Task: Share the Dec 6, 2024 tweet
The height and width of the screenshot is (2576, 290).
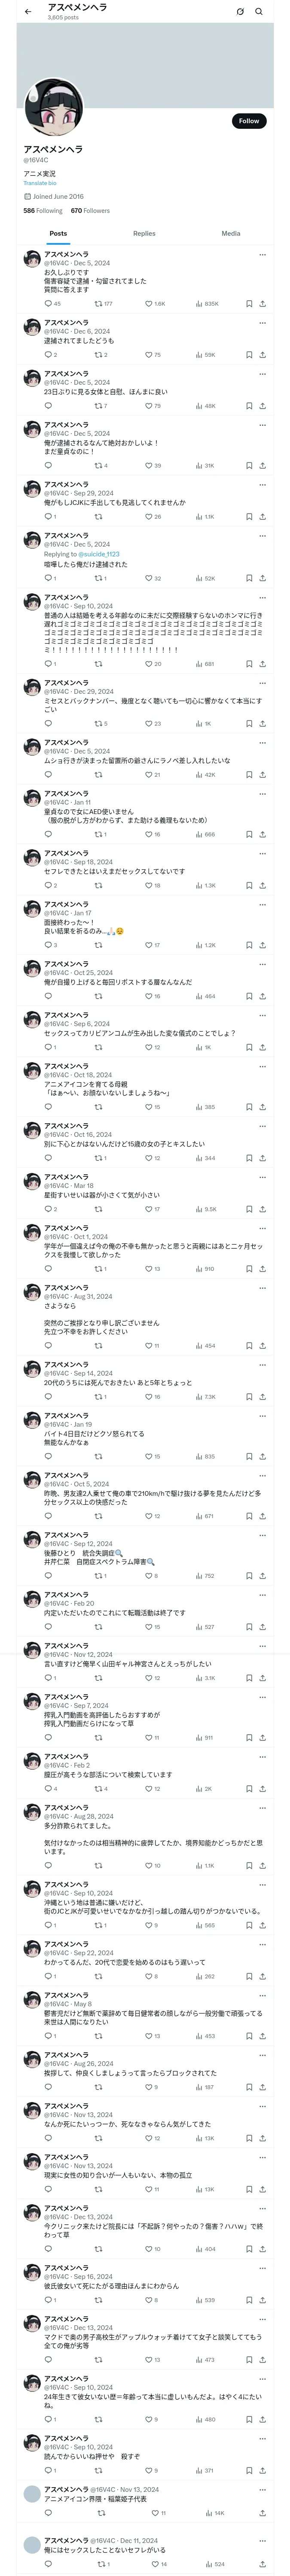Action: click(262, 355)
